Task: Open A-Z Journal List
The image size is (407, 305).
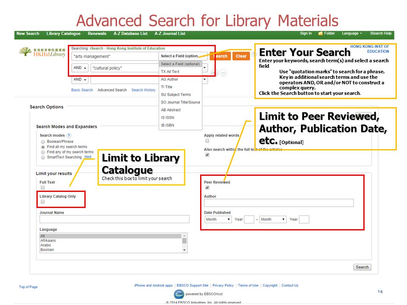Action: click(170, 33)
